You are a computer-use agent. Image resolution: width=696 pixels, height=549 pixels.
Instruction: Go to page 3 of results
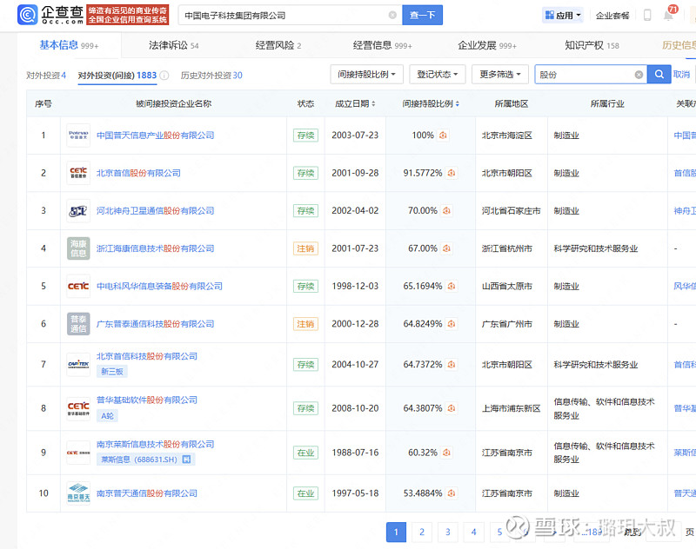point(447,532)
